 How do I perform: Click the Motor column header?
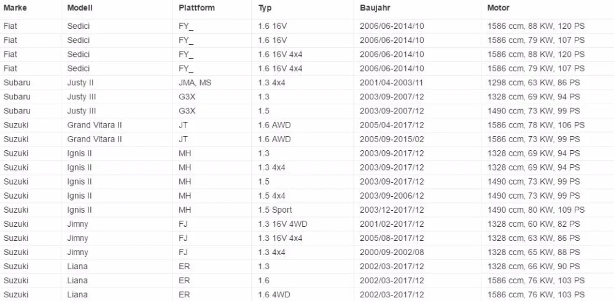pyautogui.click(x=498, y=8)
